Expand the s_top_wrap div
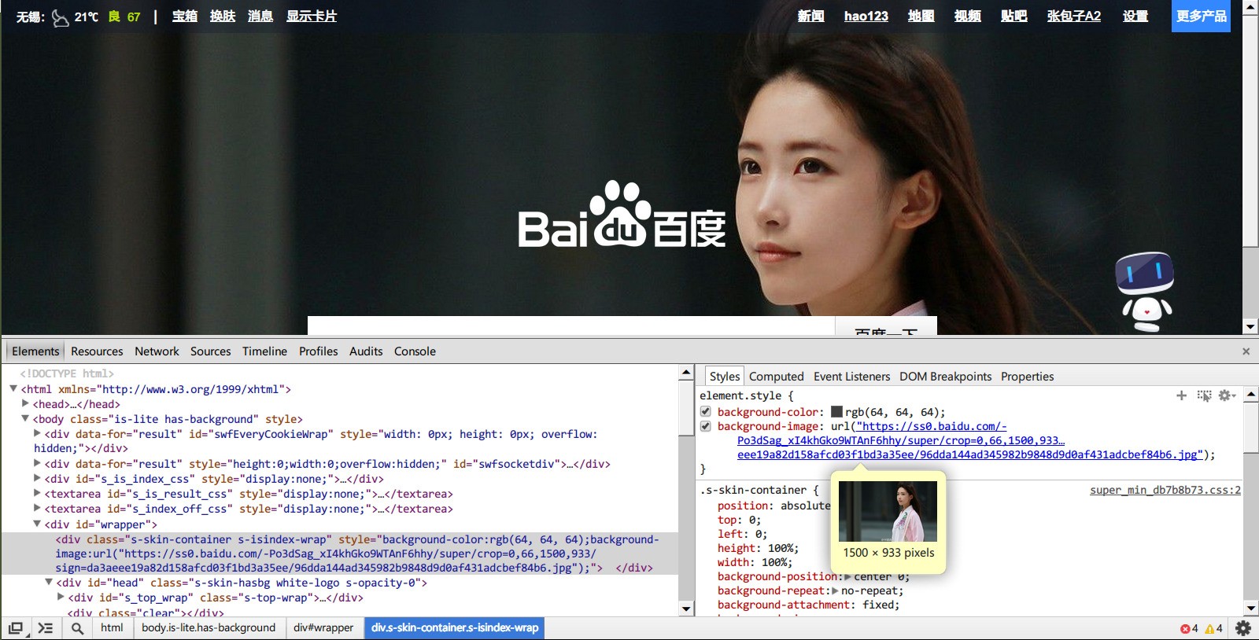Screen dimensions: 1259x640 tap(61, 598)
